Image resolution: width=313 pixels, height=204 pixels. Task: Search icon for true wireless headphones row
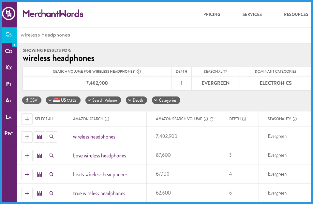click(x=51, y=193)
